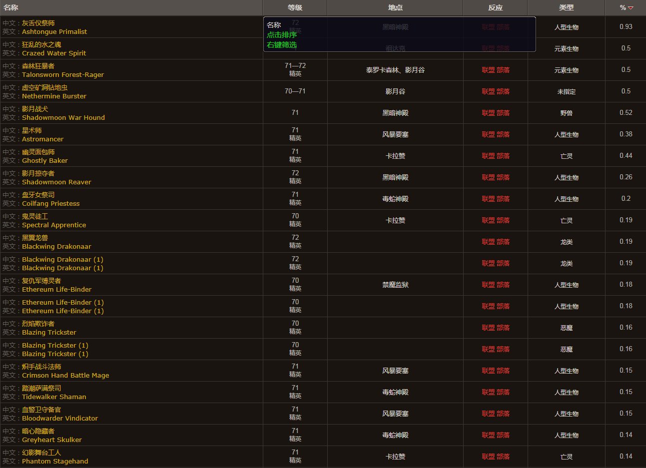Viewport: 646px width, 468px height.
Task: Sort table by 名称 column header
Action: point(11,7)
